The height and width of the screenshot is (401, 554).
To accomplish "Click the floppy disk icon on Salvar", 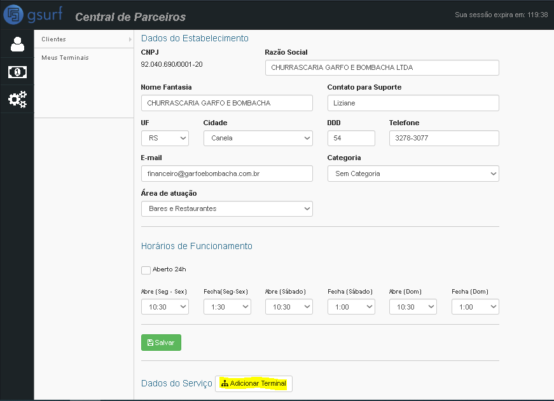I will 150,343.
